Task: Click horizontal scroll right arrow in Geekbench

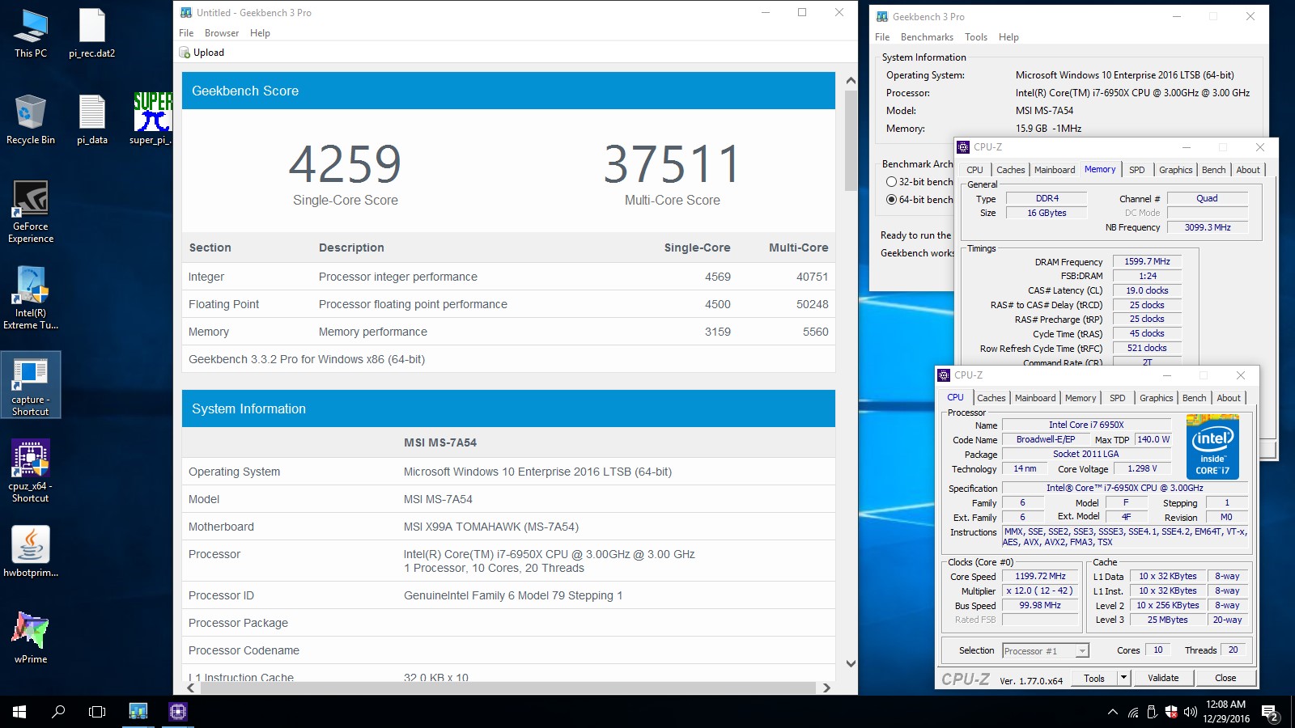Action: pos(826,688)
